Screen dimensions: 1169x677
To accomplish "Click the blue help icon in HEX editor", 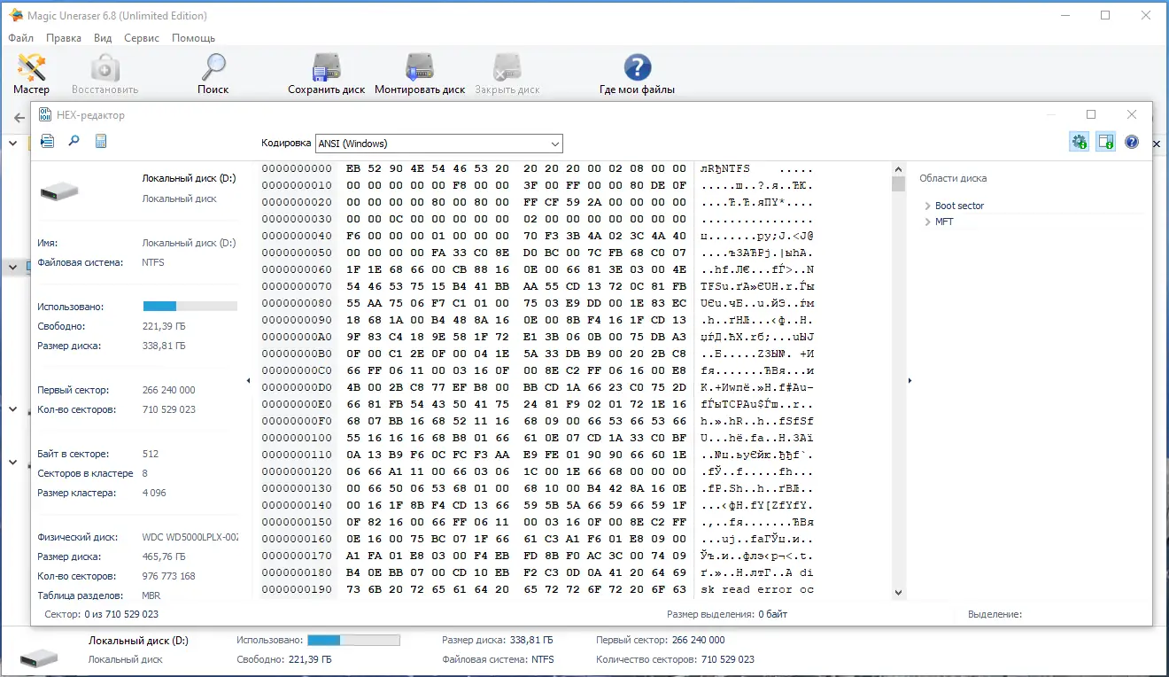I will [1131, 142].
